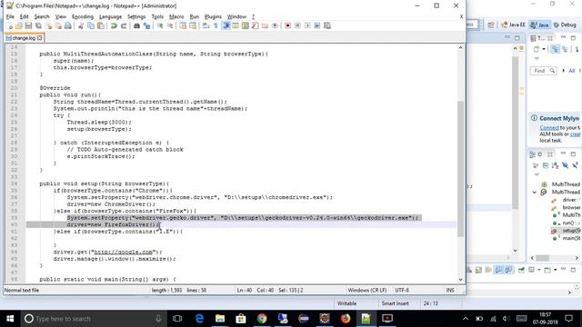Save the current file with toolbar icon
582x327 pixels.
28,26
